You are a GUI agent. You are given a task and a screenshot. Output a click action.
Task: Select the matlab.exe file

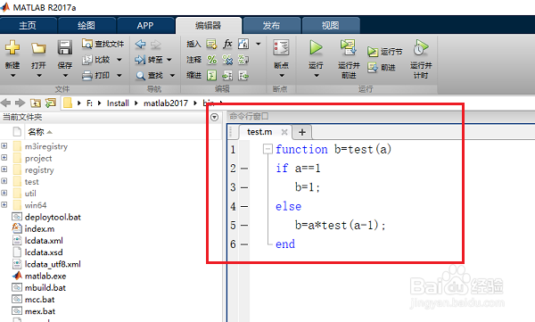[45, 276]
